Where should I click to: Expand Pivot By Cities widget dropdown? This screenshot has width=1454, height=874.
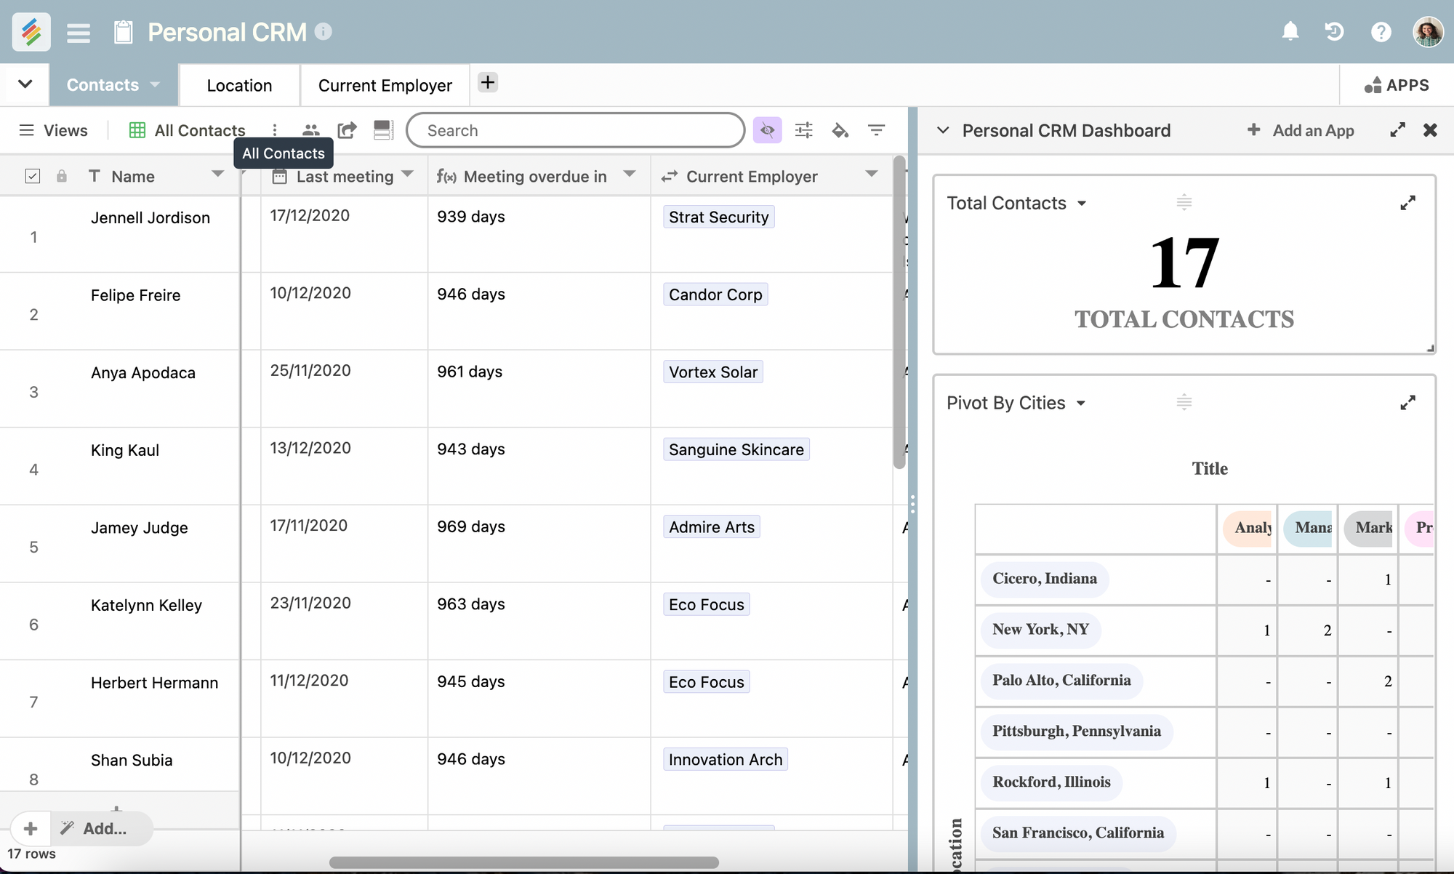tap(1079, 404)
